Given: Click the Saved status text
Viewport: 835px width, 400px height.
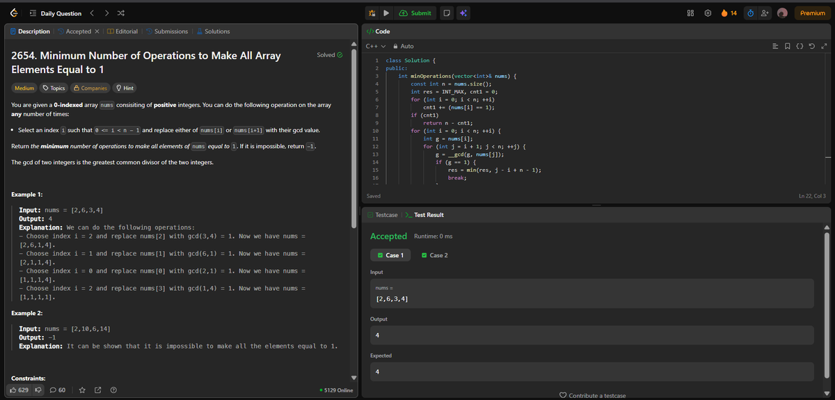Looking at the screenshot, I should [x=374, y=196].
